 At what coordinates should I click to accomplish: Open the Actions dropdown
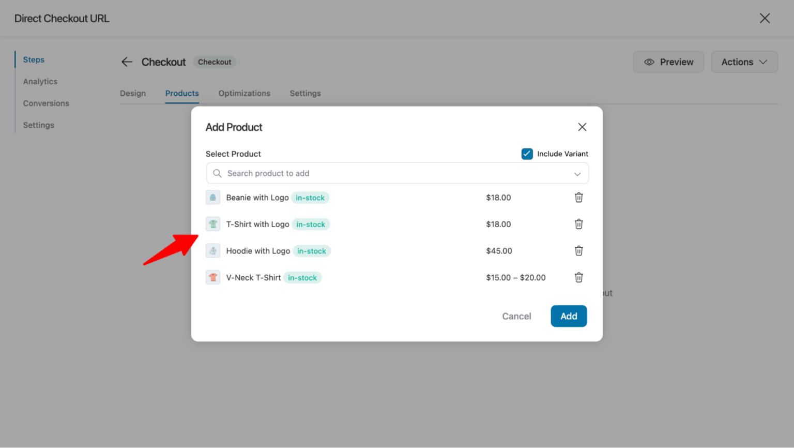[744, 62]
